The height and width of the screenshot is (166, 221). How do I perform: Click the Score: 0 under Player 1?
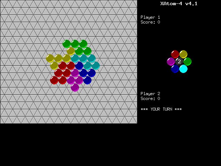150,22
